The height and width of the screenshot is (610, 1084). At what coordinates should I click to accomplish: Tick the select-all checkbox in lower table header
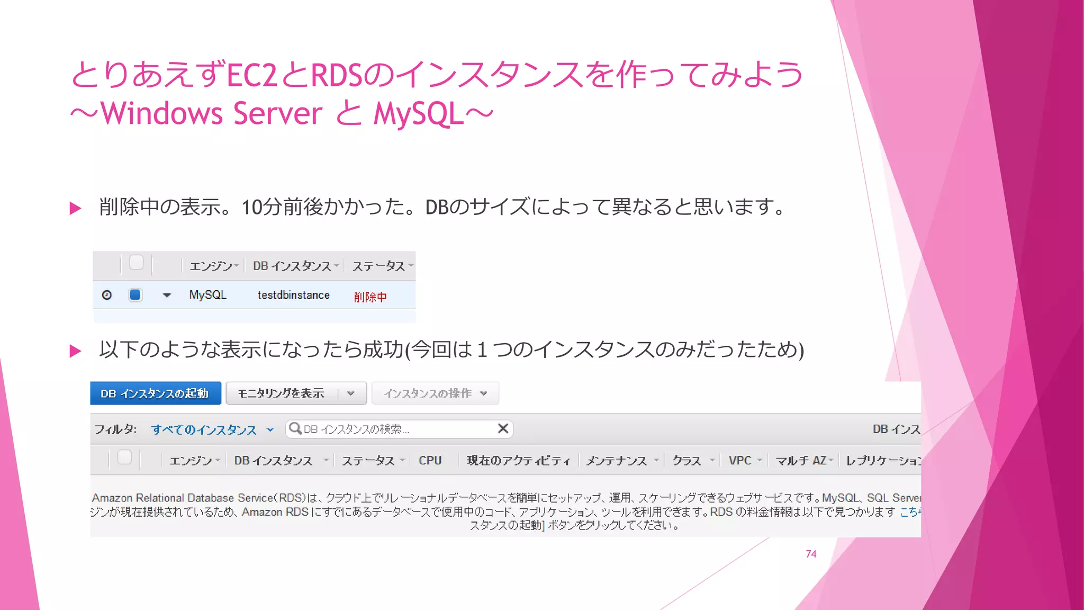124,457
